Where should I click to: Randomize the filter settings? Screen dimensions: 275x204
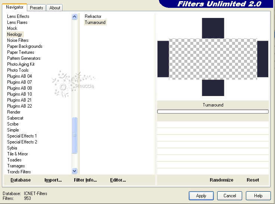221,180
